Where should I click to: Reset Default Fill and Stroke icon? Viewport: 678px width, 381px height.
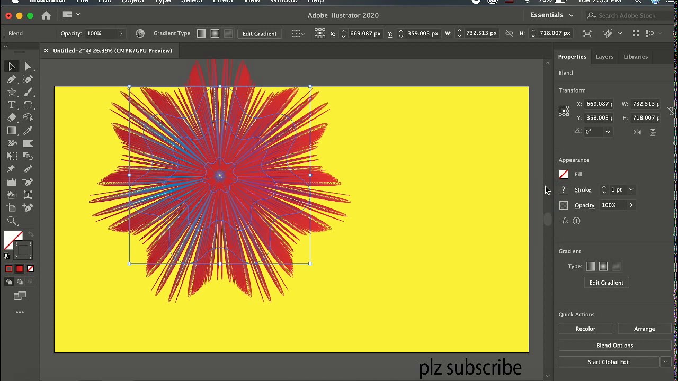[7, 256]
